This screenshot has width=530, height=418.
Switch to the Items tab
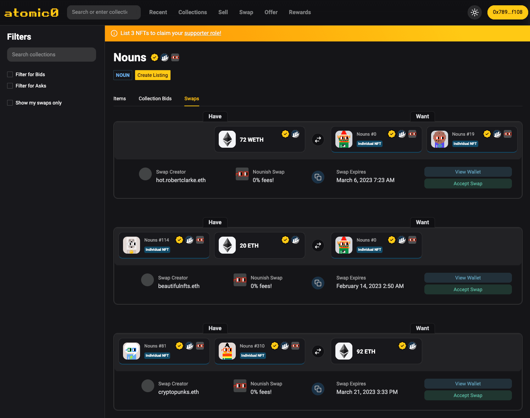(119, 98)
